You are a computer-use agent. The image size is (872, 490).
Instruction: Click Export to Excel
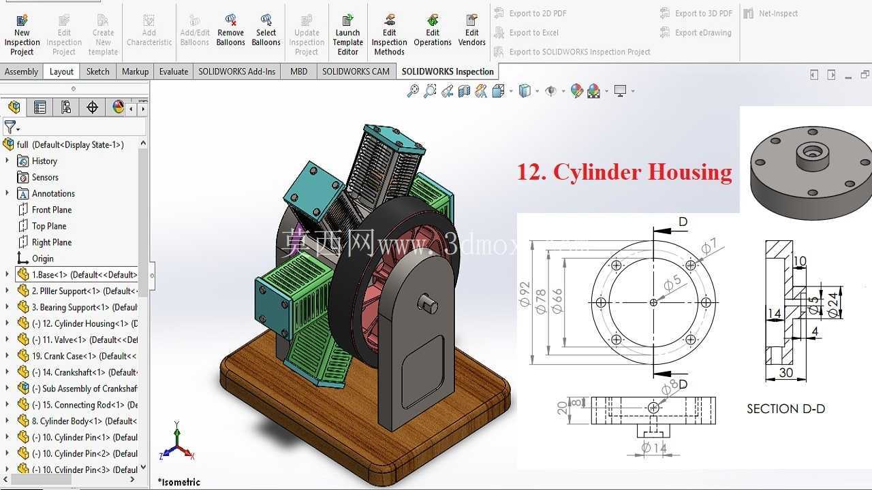(x=526, y=32)
